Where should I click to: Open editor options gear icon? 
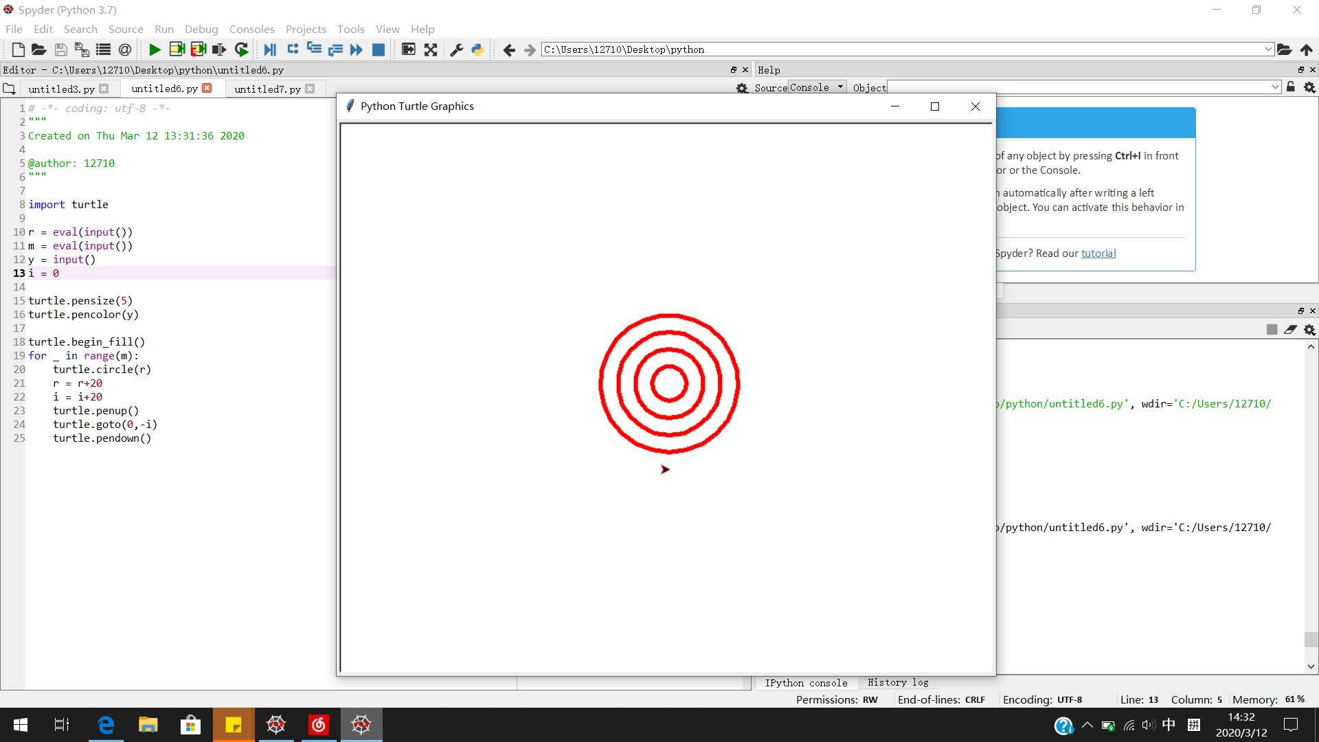click(x=742, y=88)
